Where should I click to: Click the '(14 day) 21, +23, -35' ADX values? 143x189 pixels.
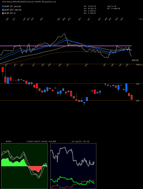click(80, 141)
